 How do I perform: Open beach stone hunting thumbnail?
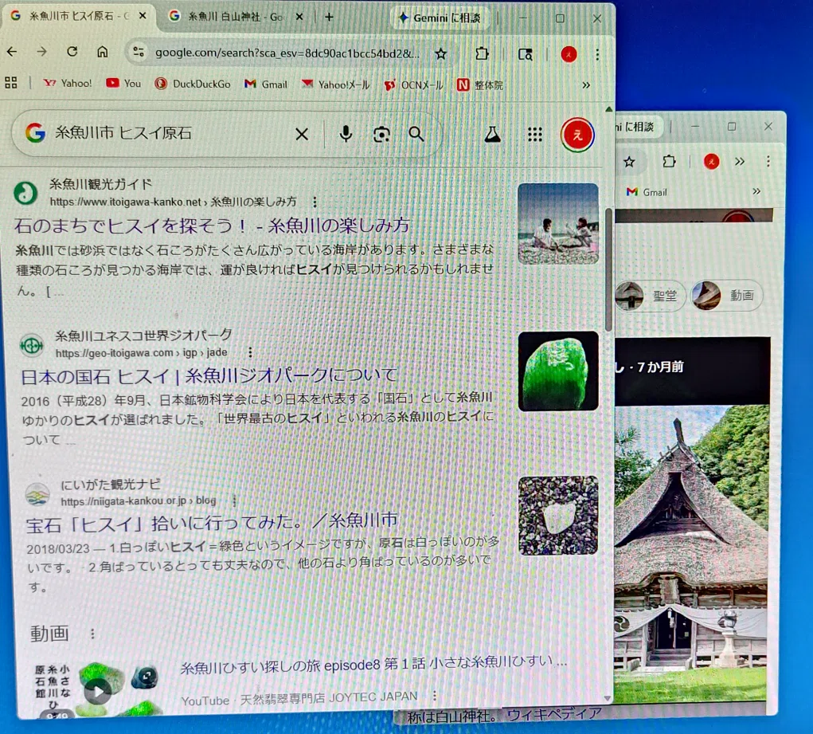coord(558,224)
